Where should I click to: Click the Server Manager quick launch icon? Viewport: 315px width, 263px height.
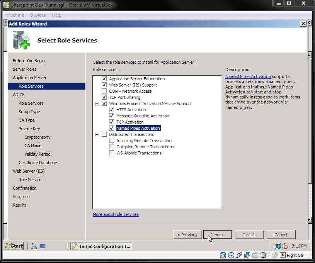(x=34, y=246)
